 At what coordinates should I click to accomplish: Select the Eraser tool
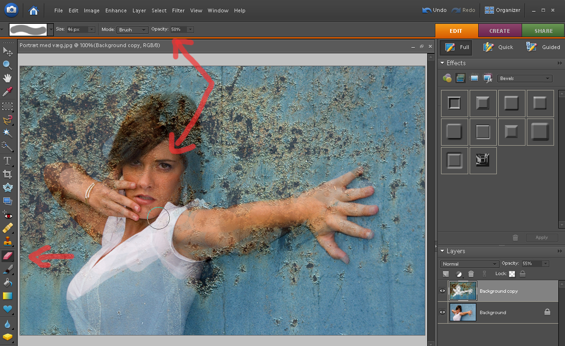click(8, 257)
